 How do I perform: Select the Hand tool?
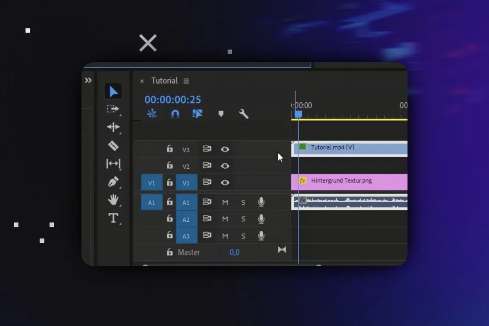coord(113,200)
